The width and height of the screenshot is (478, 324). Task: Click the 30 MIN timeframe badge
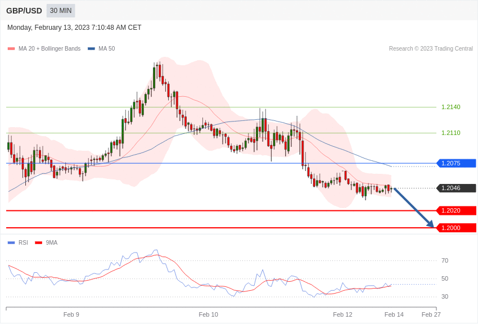[61, 11]
